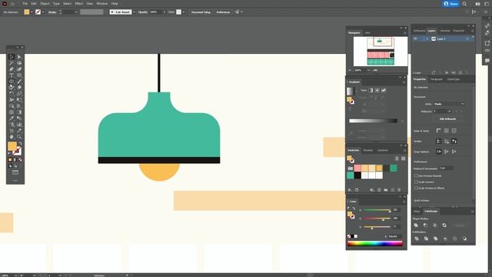Select the Selection tool arrow
Screen dimensions: 492x277
click(x=12, y=57)
